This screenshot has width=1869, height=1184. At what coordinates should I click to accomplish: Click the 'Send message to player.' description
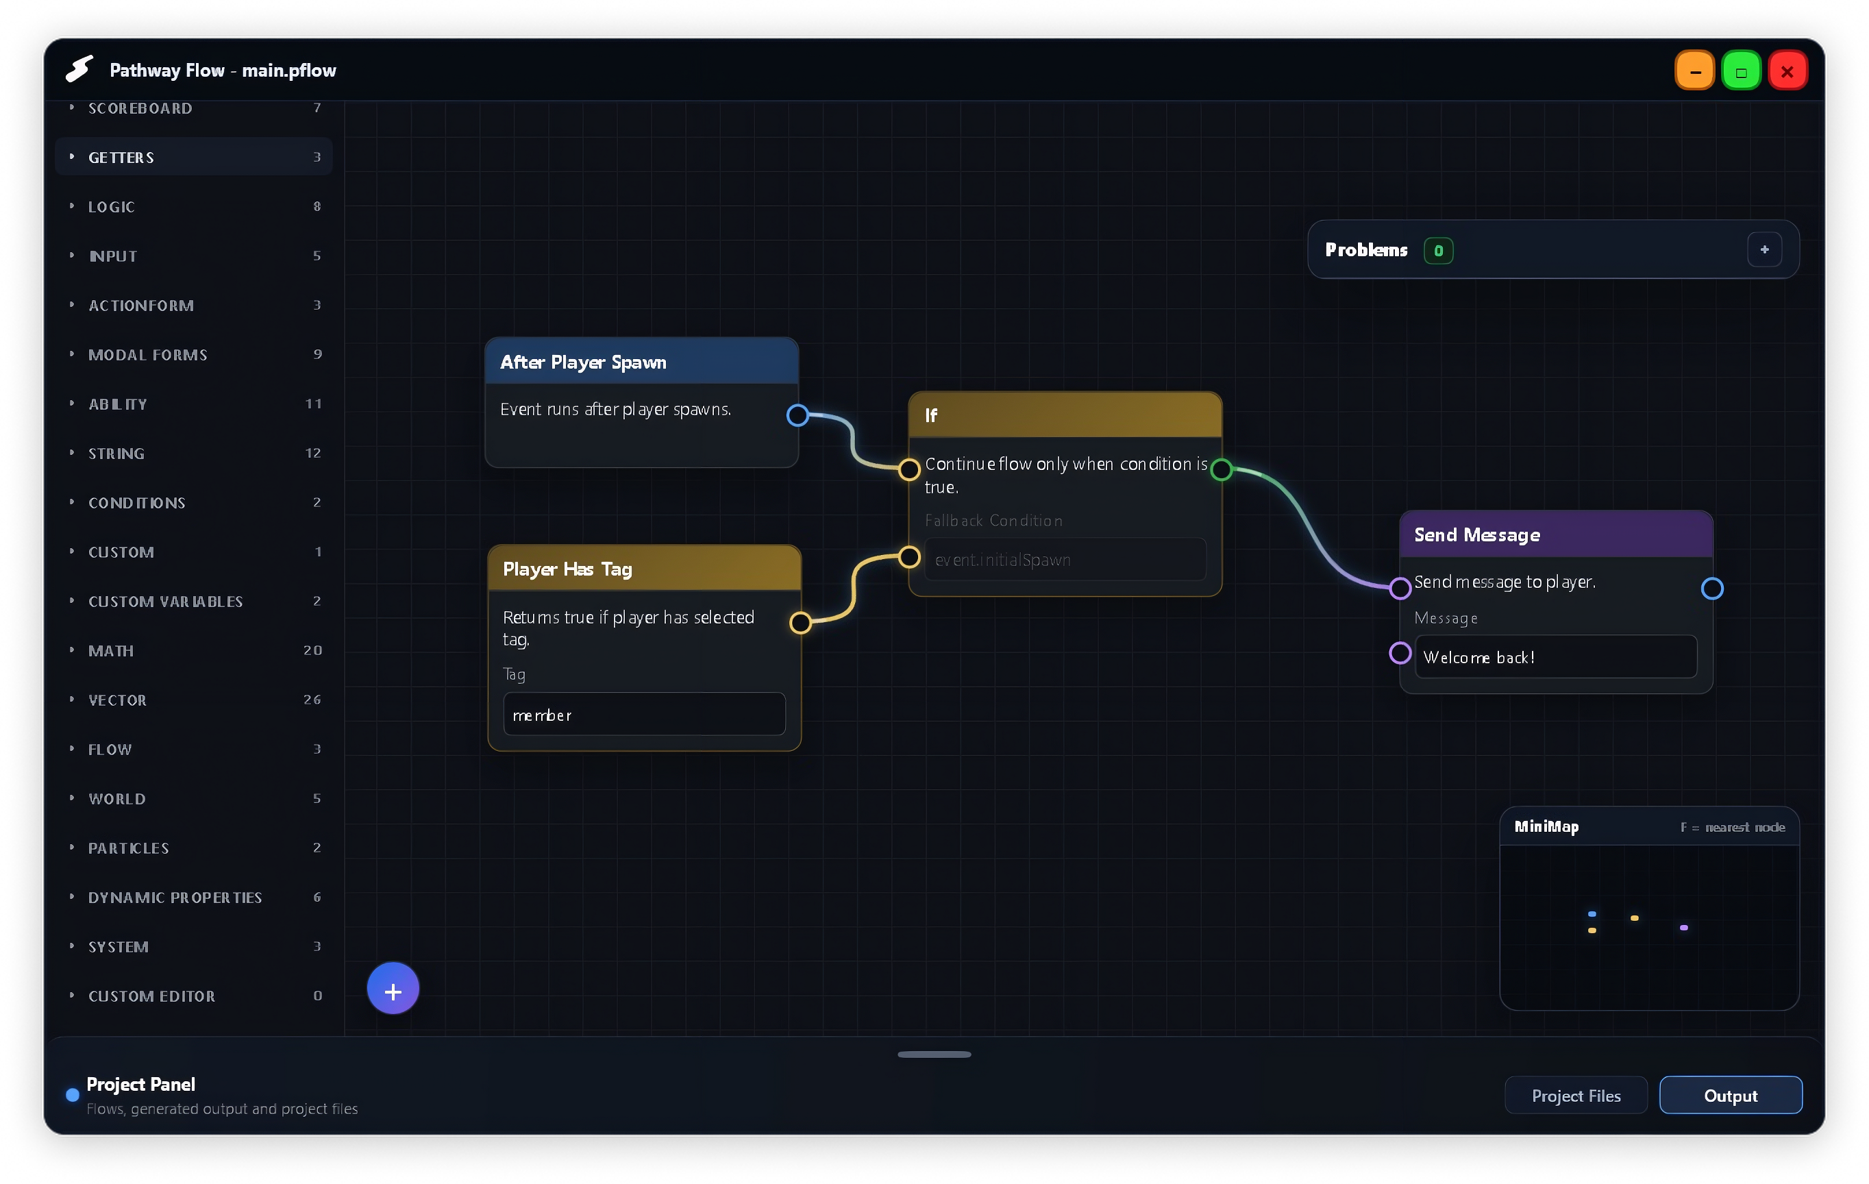(x=1505, y=582)
